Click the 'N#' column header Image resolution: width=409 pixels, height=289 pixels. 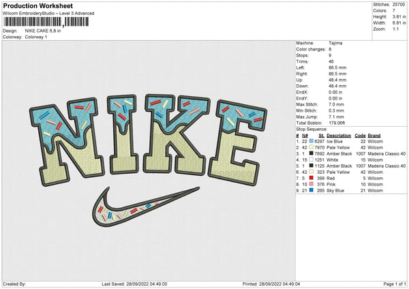(x=305, y=136)
